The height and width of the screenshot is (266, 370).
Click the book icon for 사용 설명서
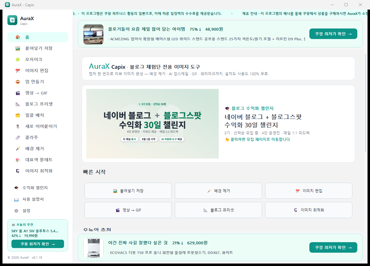[x=16, y=199]
